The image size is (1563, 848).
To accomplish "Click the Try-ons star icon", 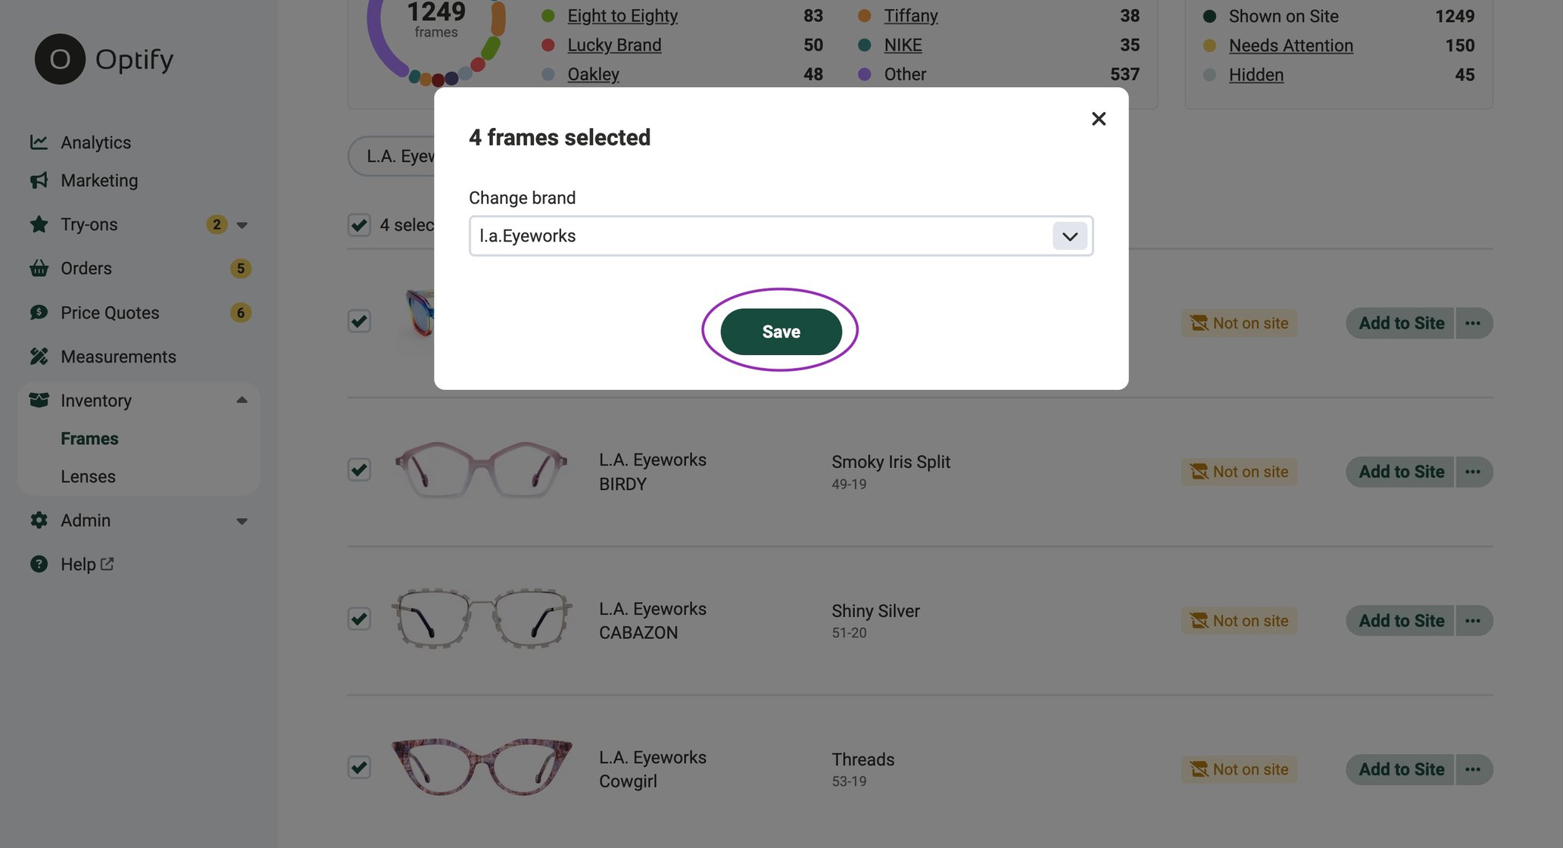I will pyautogui.click(x=37, y=224).
